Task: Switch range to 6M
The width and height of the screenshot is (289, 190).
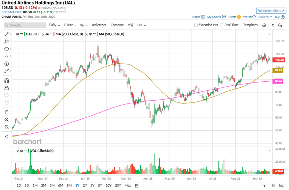Action: coord(61,186)
